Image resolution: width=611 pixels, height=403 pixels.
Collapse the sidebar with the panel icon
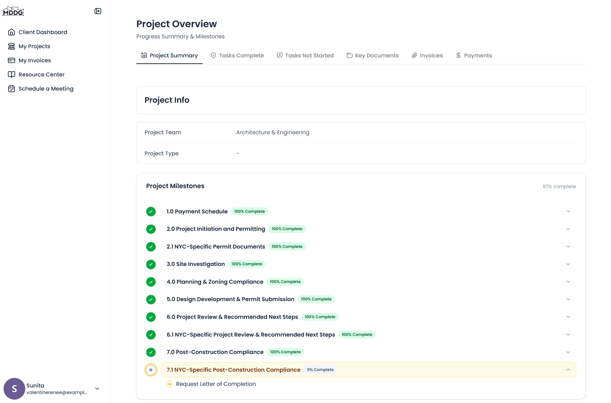(98, 11)
